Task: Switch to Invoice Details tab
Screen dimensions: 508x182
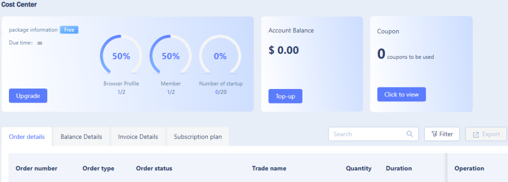Action: coord(138,136)
